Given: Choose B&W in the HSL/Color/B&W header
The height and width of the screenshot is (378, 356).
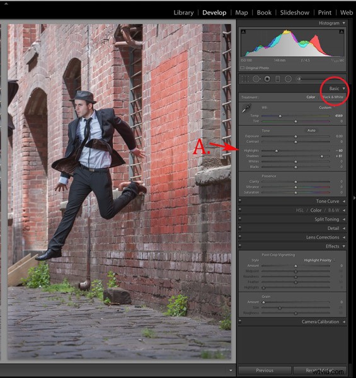Looking at the screenshot, I should (x=333, y=210).
